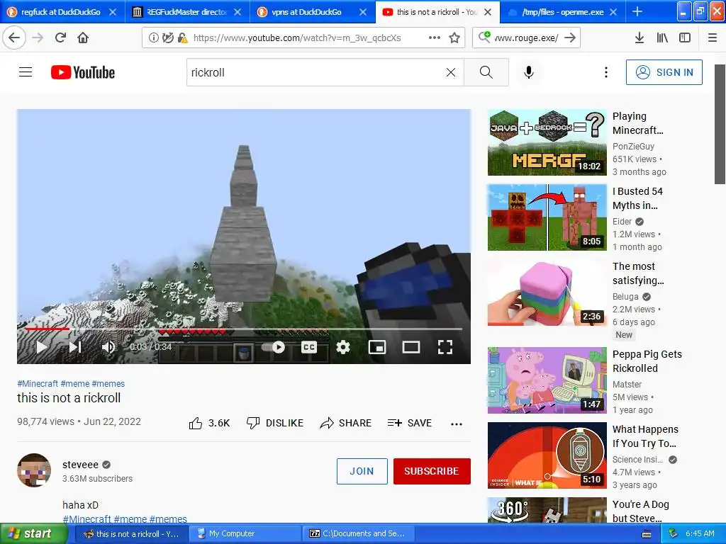Open YouTube settings three-dot menu
The image size is (726, 544).
(605, 72)
